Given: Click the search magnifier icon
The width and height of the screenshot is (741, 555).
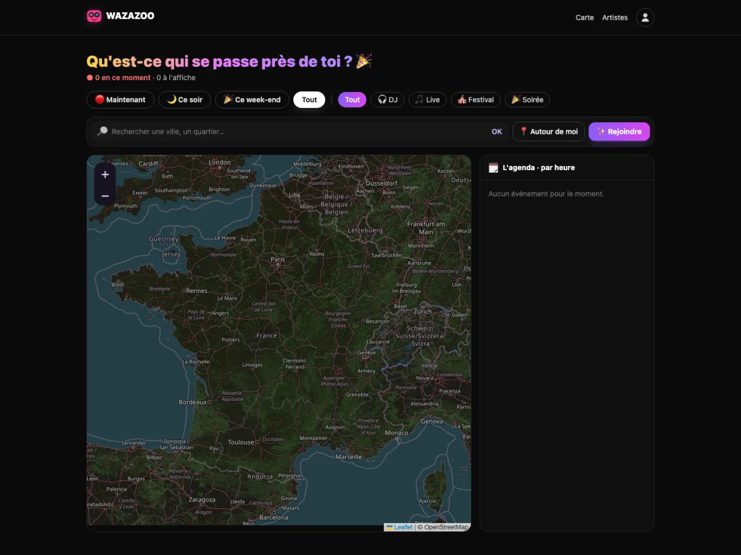Looking at the screenshot, I should click(103, 131).
